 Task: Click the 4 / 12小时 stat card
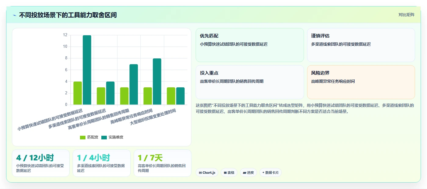coord(41,163)
